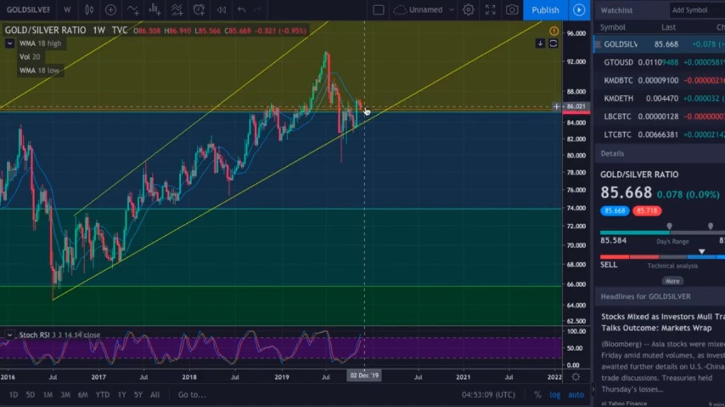Viewport: 725px width, 407px height.
Task: Toggle percent scale with % button
Action: point(538,395)
